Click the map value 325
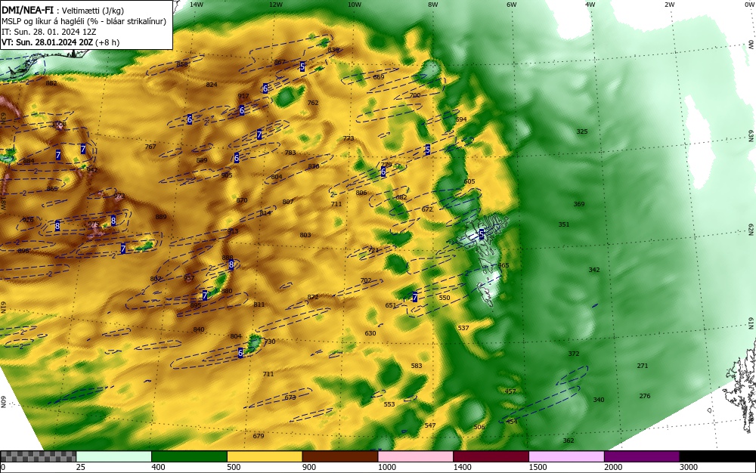 [582, 131]
